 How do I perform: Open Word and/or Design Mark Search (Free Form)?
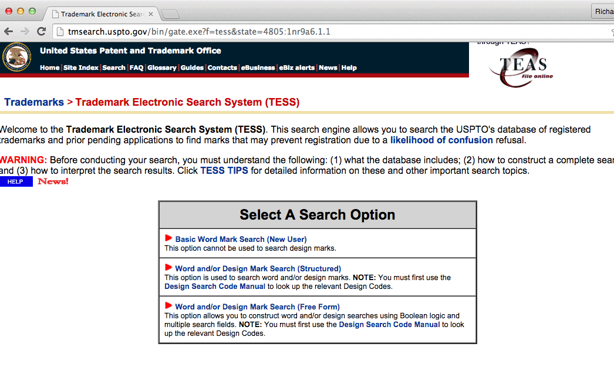click(x=257, y=307)
